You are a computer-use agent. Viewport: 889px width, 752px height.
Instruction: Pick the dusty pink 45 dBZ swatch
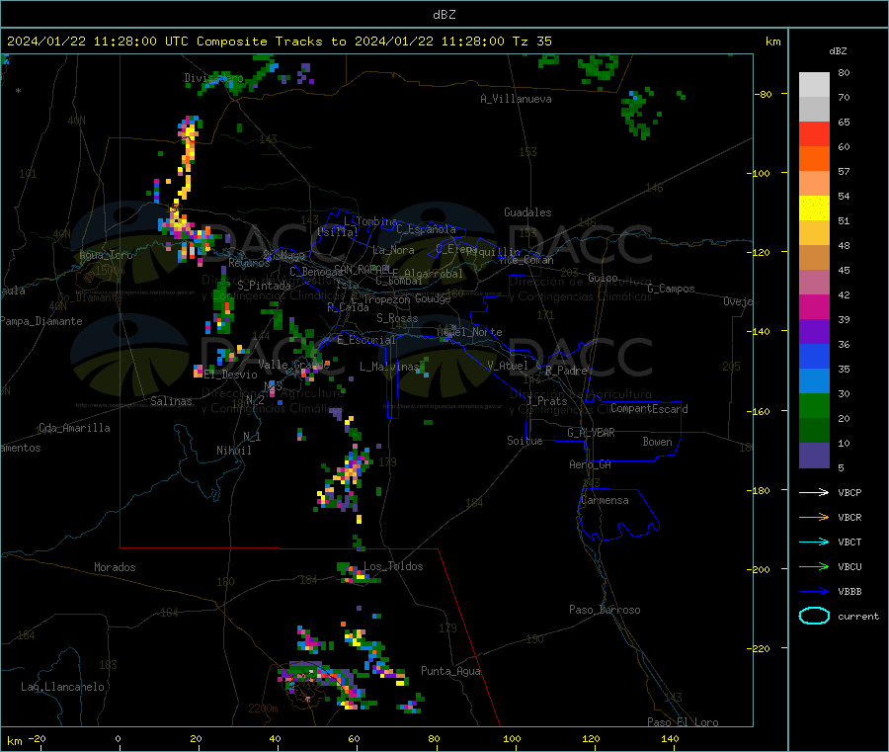[814, 283]
